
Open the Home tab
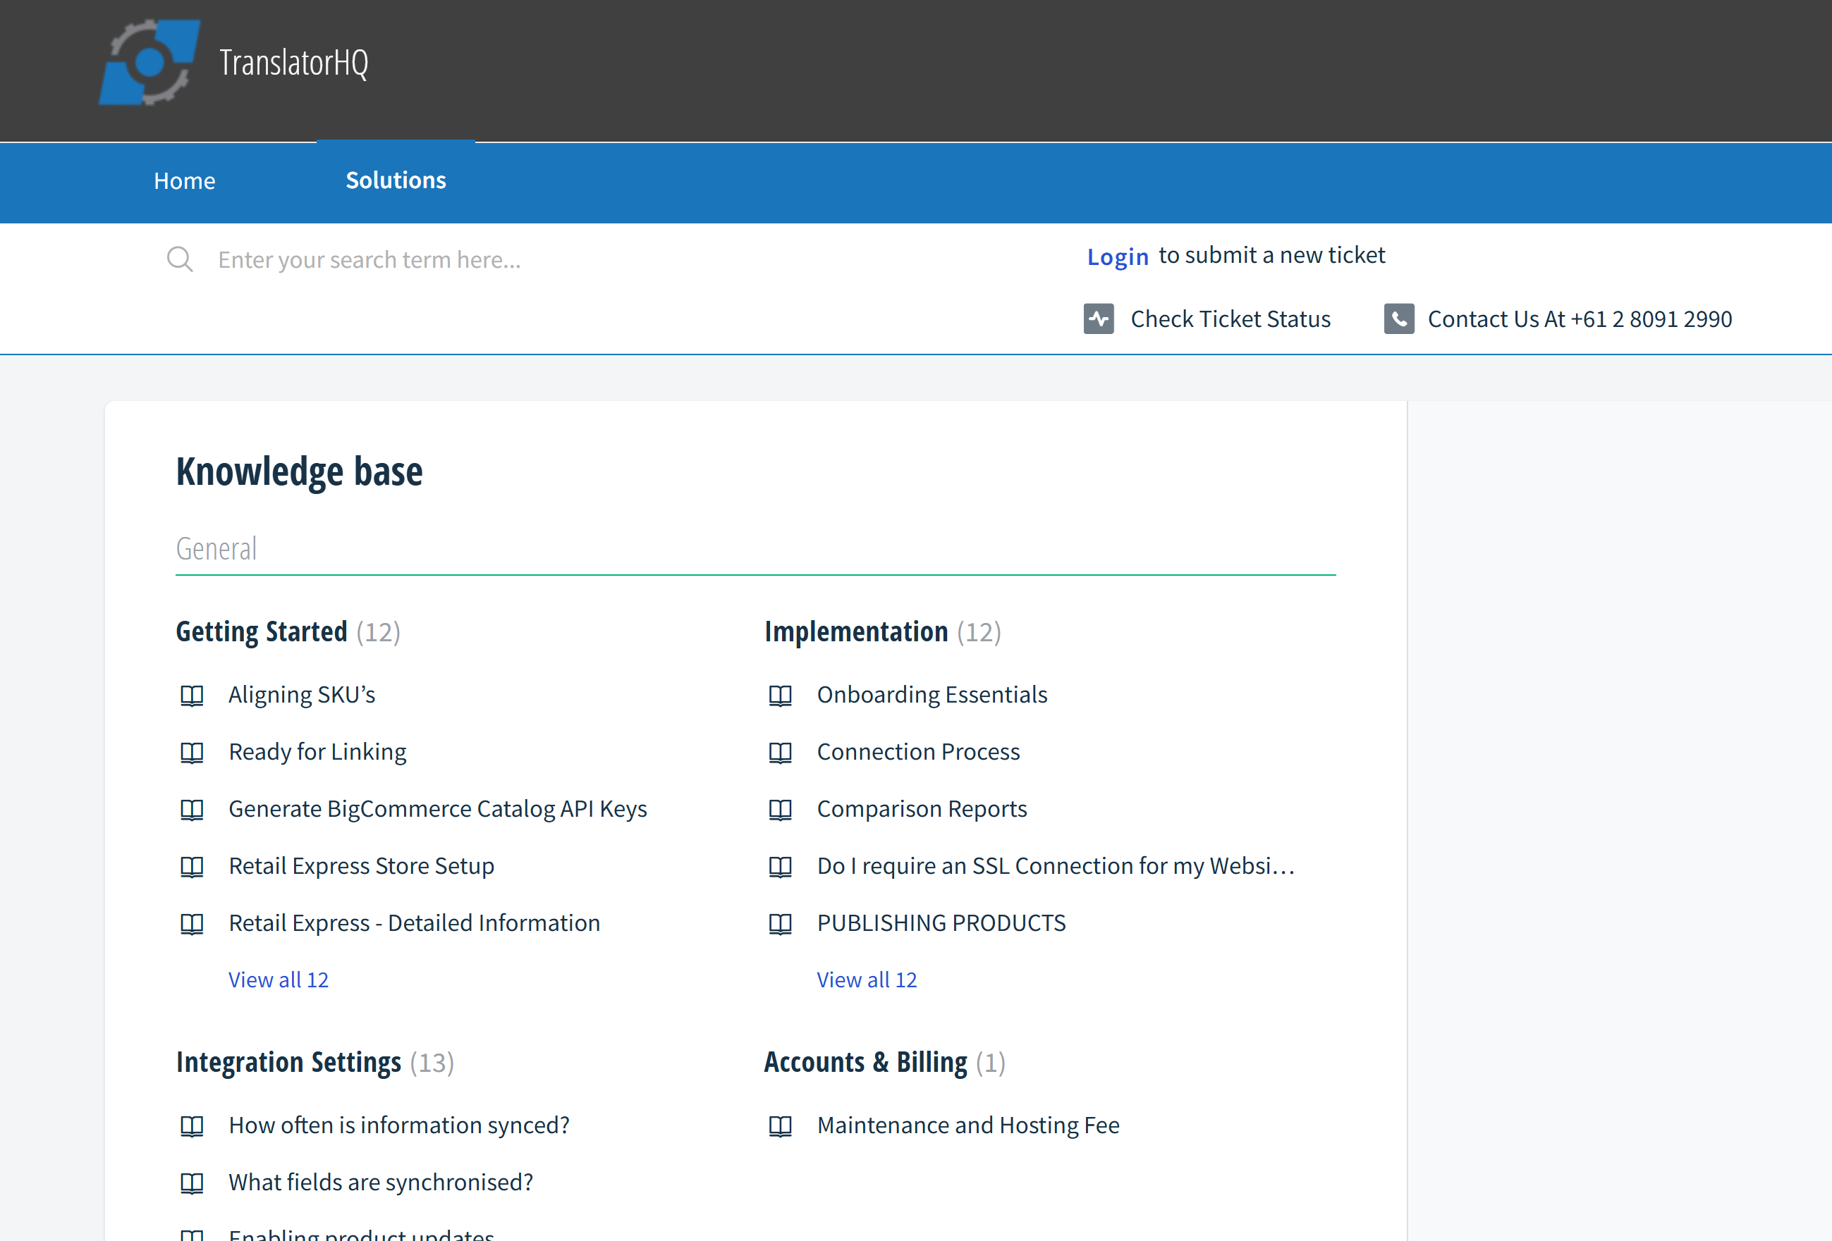pos(185,181)
